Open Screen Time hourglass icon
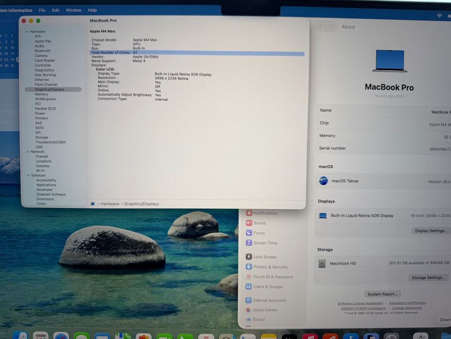The width and height of the screenshot is (451, 339). click(x=249, y=243)
